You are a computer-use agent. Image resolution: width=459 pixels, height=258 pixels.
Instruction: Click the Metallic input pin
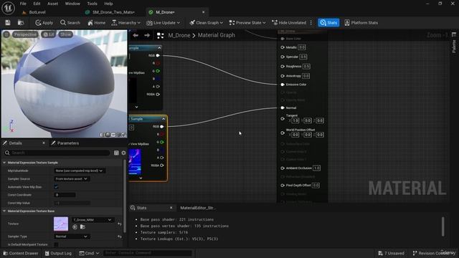(283, 47)
